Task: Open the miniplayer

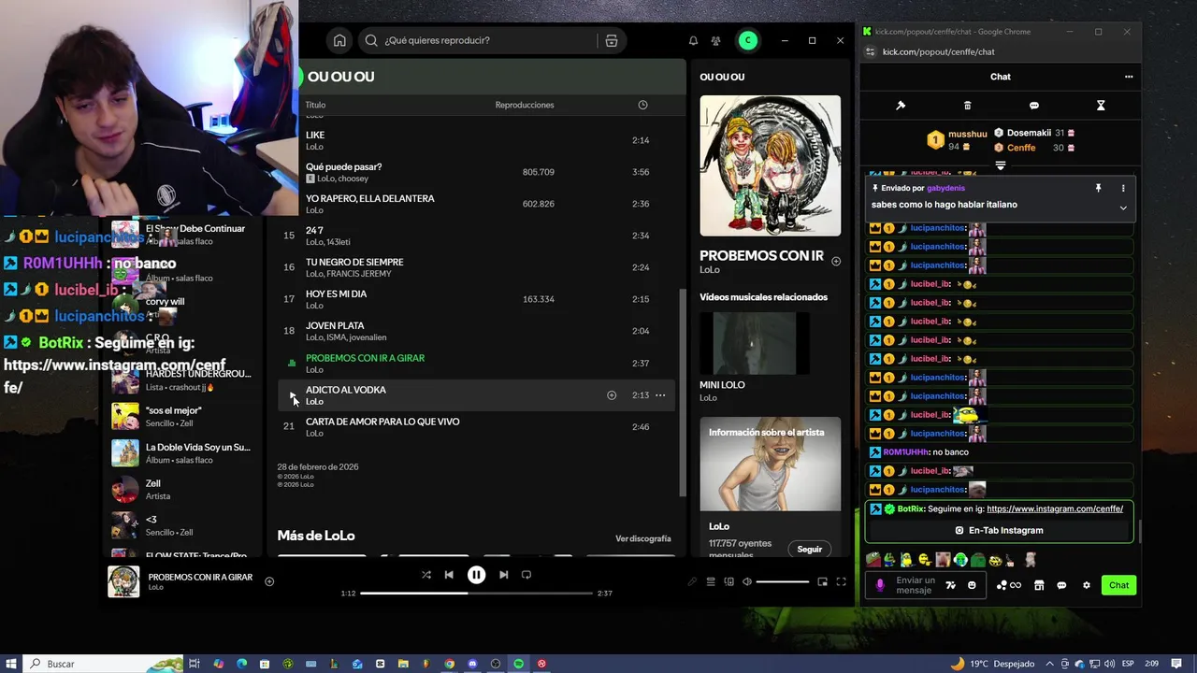Action: click(823, 581)
